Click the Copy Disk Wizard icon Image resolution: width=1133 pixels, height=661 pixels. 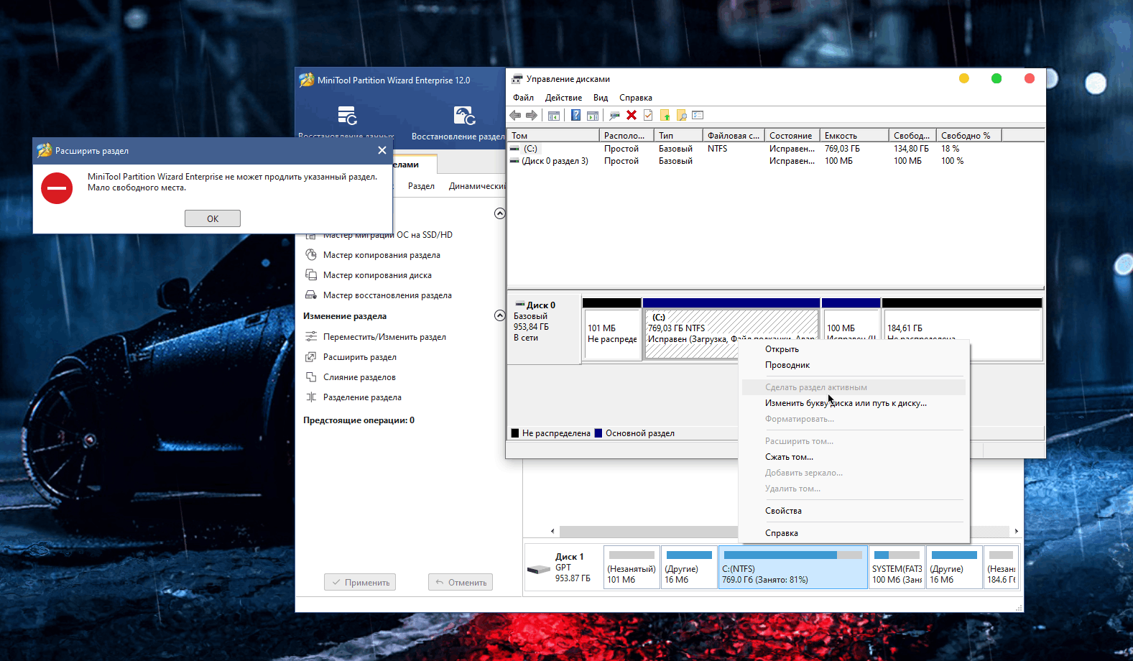[311, 275]
